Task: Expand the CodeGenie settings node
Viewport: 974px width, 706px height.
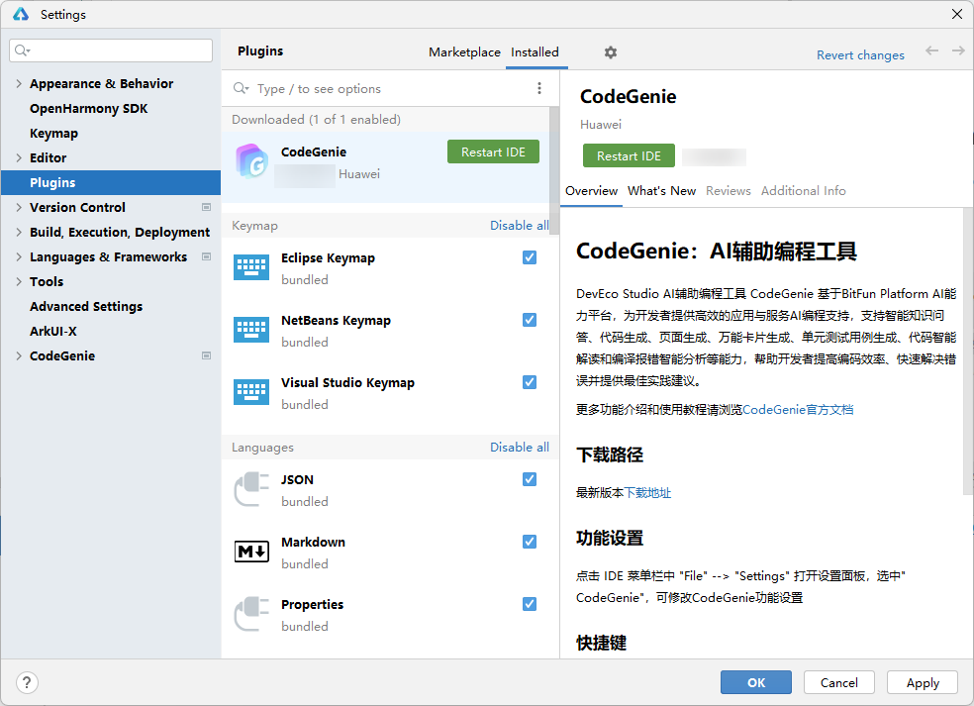Action: coord(19,355)
